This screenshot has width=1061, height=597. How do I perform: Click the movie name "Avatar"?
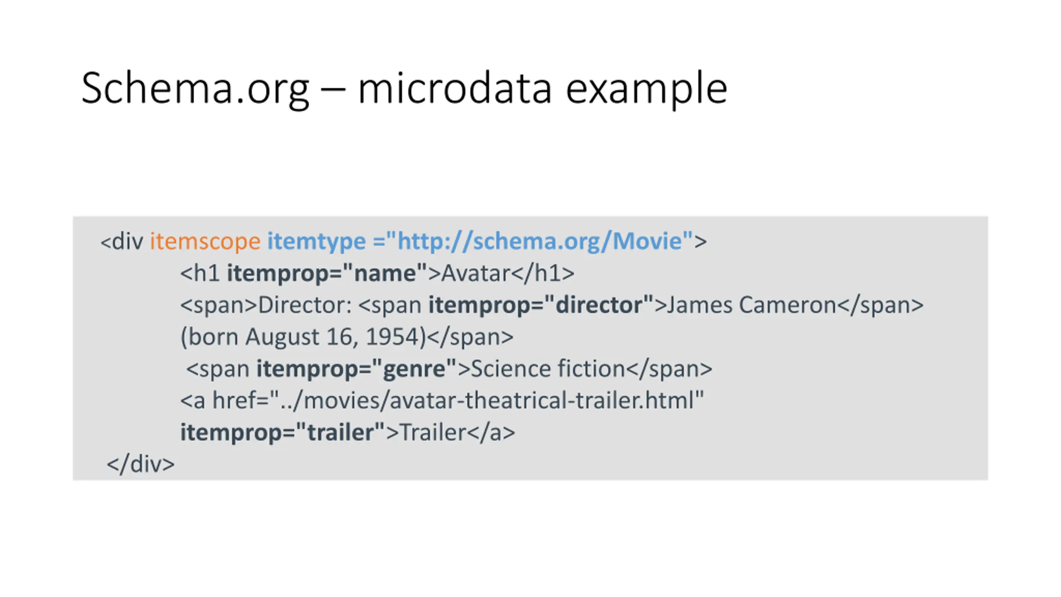[475, 273]
